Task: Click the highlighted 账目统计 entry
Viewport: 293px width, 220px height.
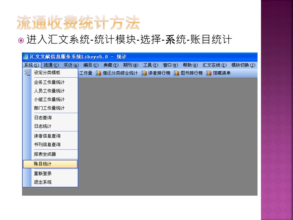Action: pyautogui.click(x=50, y=164)
